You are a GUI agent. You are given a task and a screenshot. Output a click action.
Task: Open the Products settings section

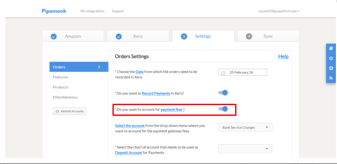coord(61,87)
